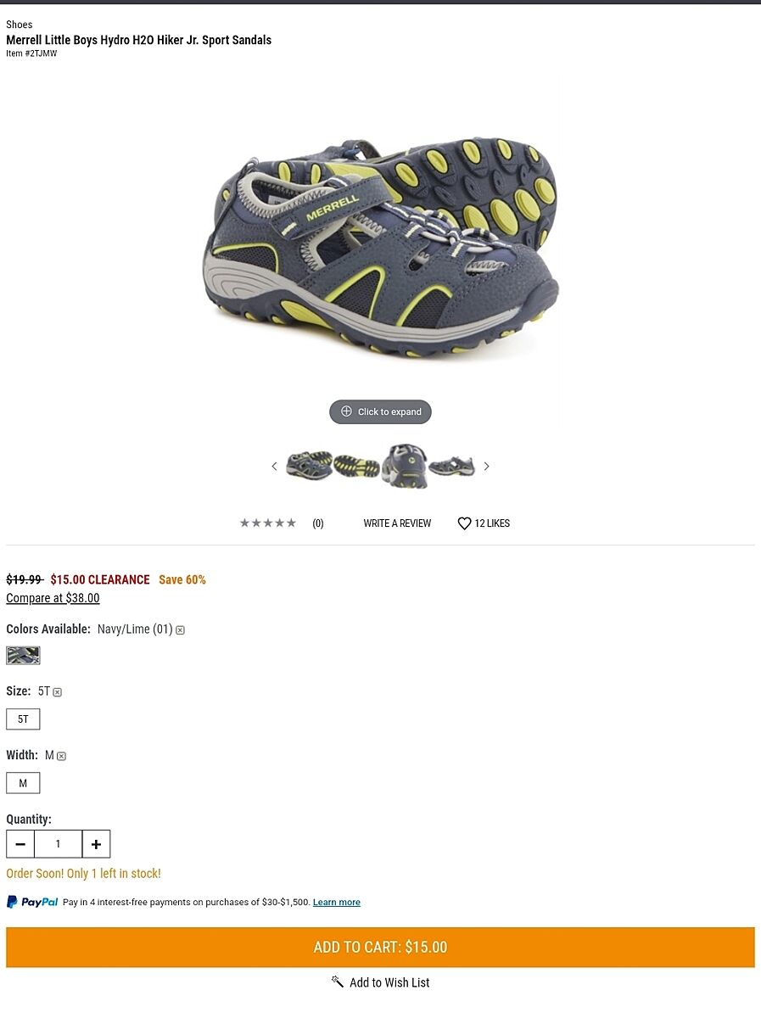This screenshot has width=761, height=1018.
Task: Click the PayPal logo
Action: pos(32,902)
